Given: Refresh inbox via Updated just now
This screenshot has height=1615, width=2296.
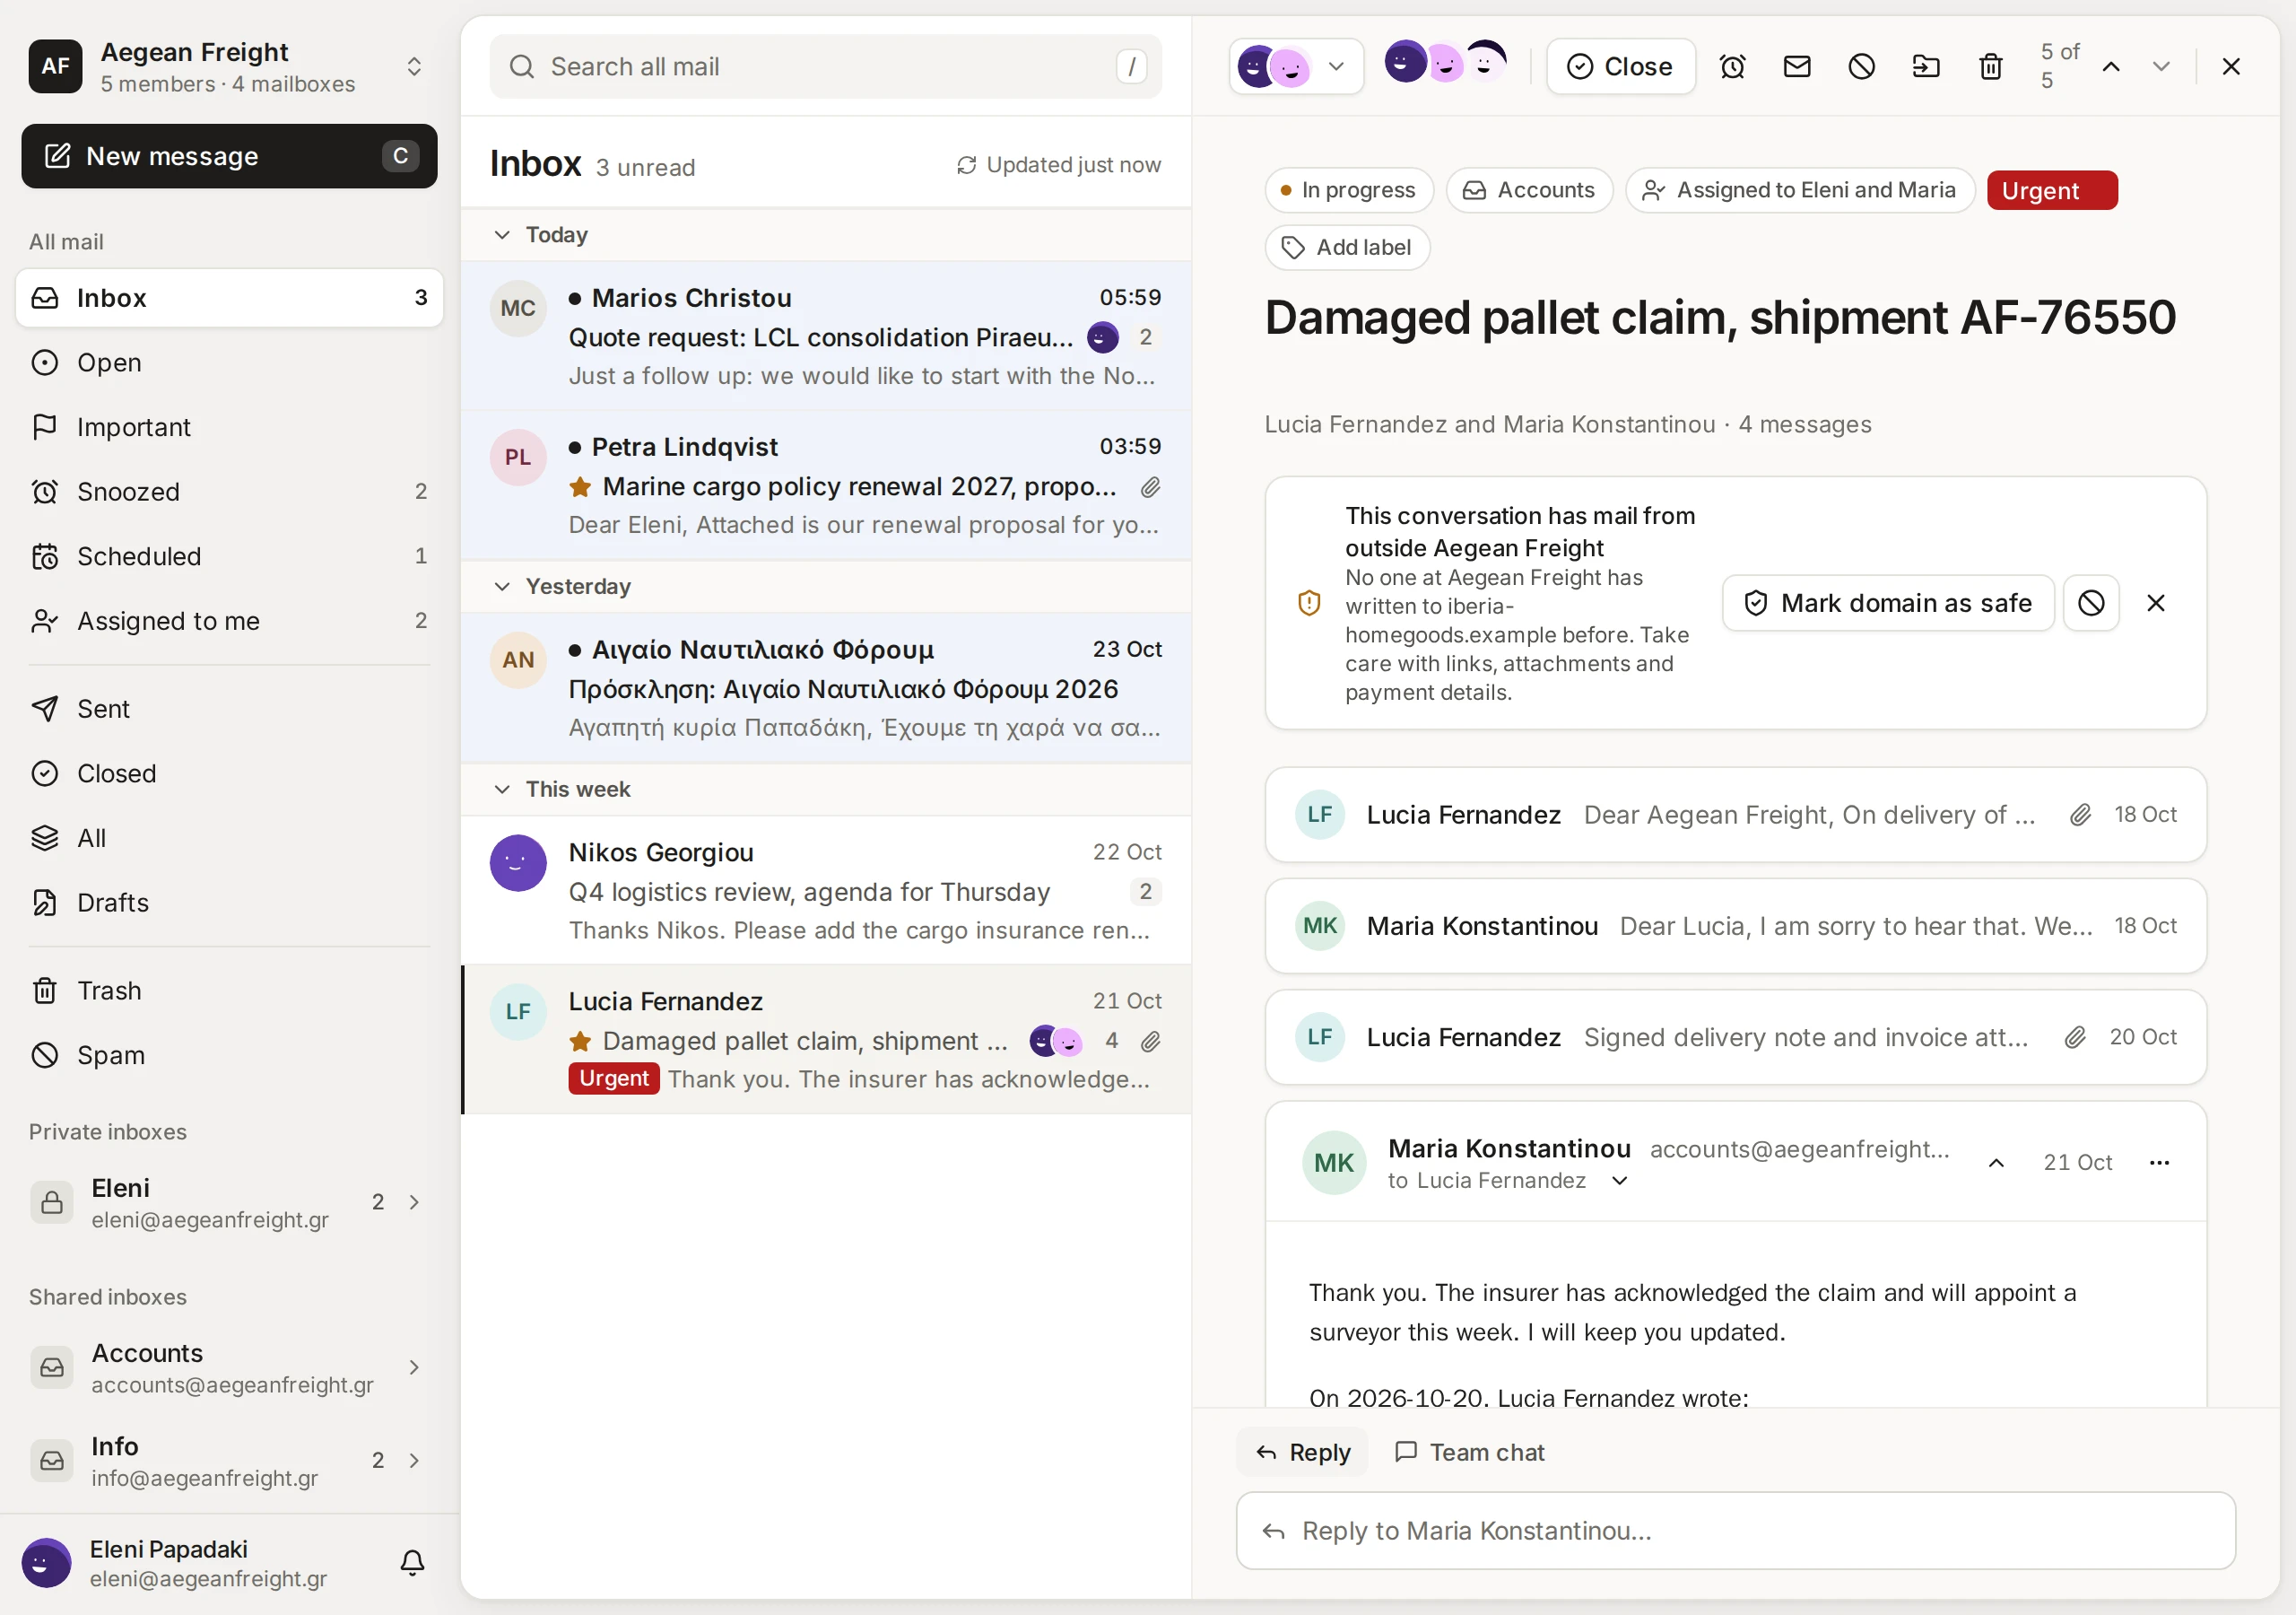Looking at the screenshot, I should coord(1059,164).
